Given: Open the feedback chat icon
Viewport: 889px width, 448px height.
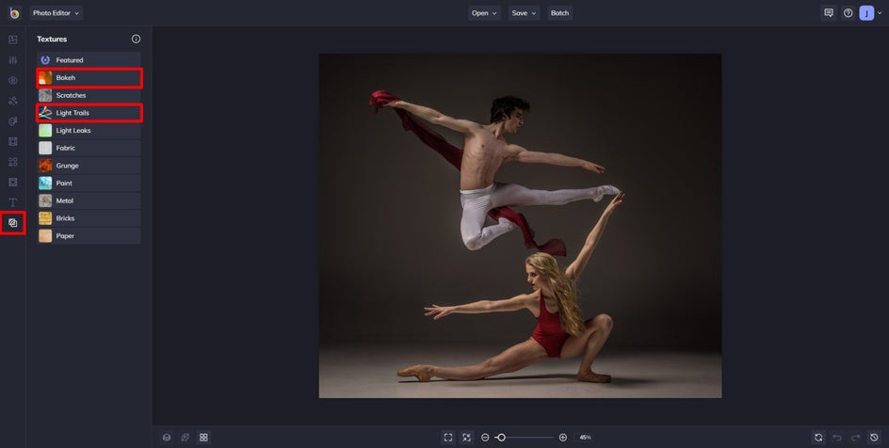Looking at the screenshot, I should point(829,13).
